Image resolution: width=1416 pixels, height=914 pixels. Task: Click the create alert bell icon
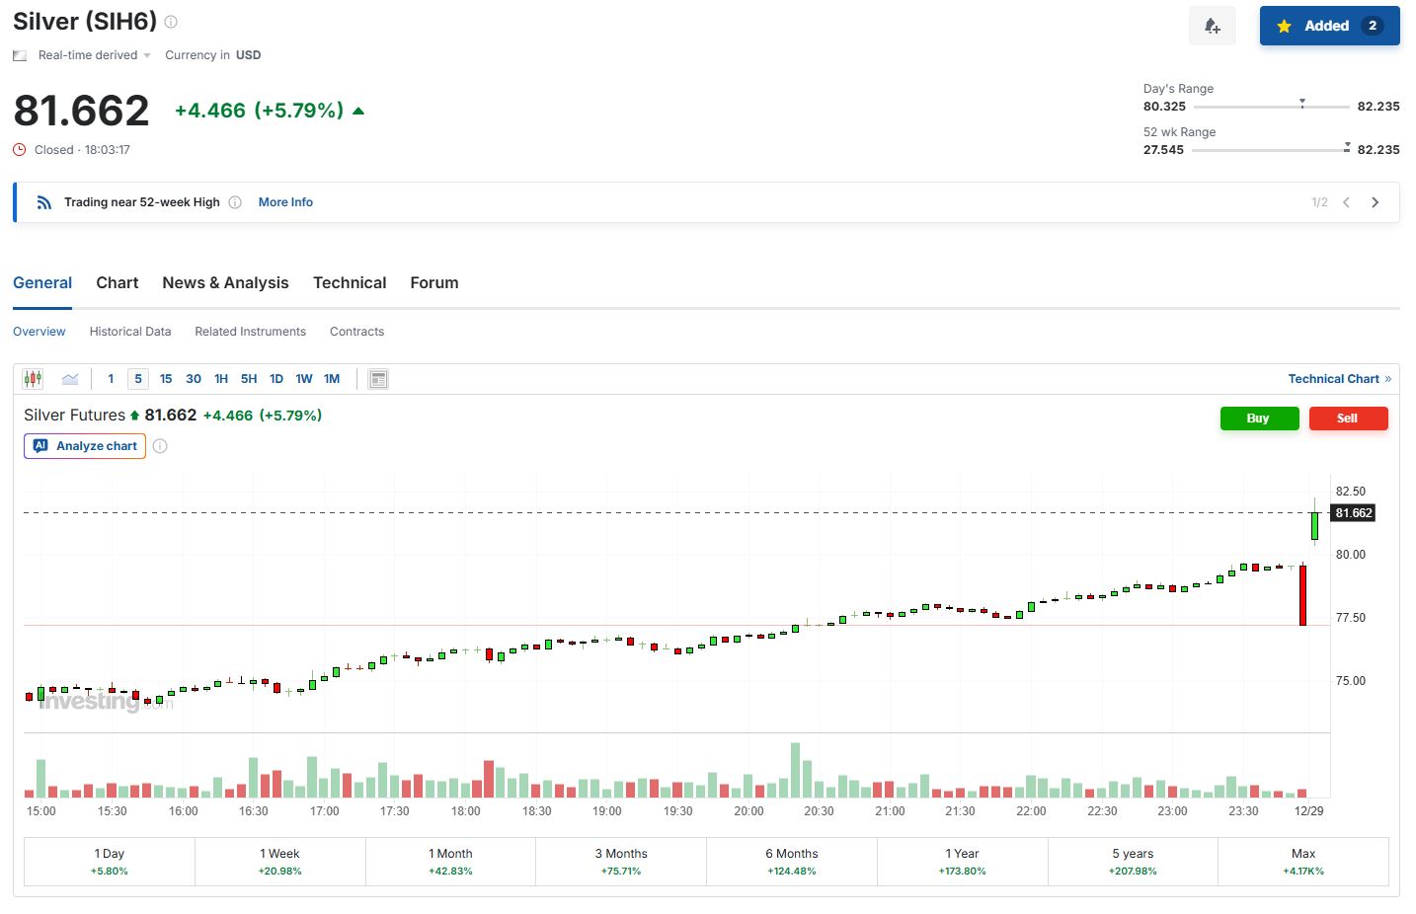coord(1212,26)
